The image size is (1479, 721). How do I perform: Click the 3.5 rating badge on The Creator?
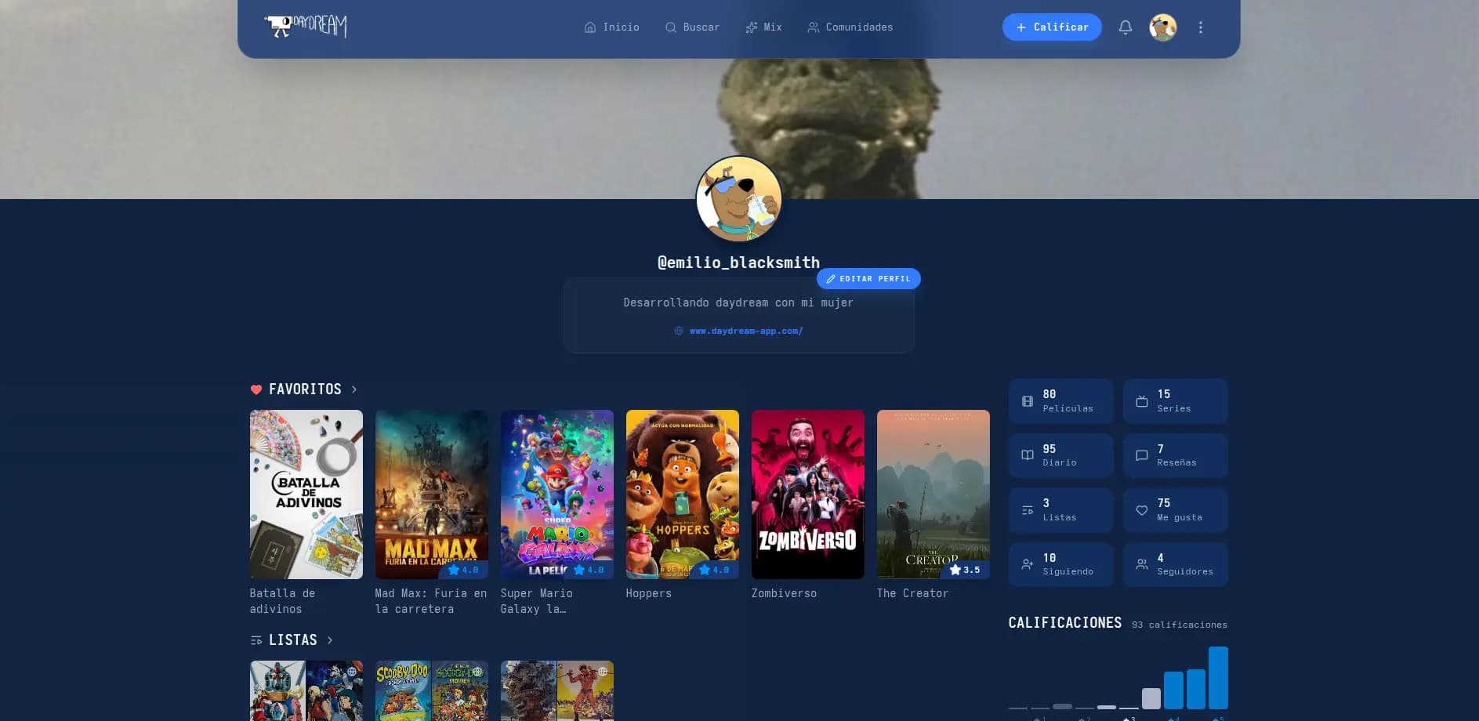click(x=965, y=570)
